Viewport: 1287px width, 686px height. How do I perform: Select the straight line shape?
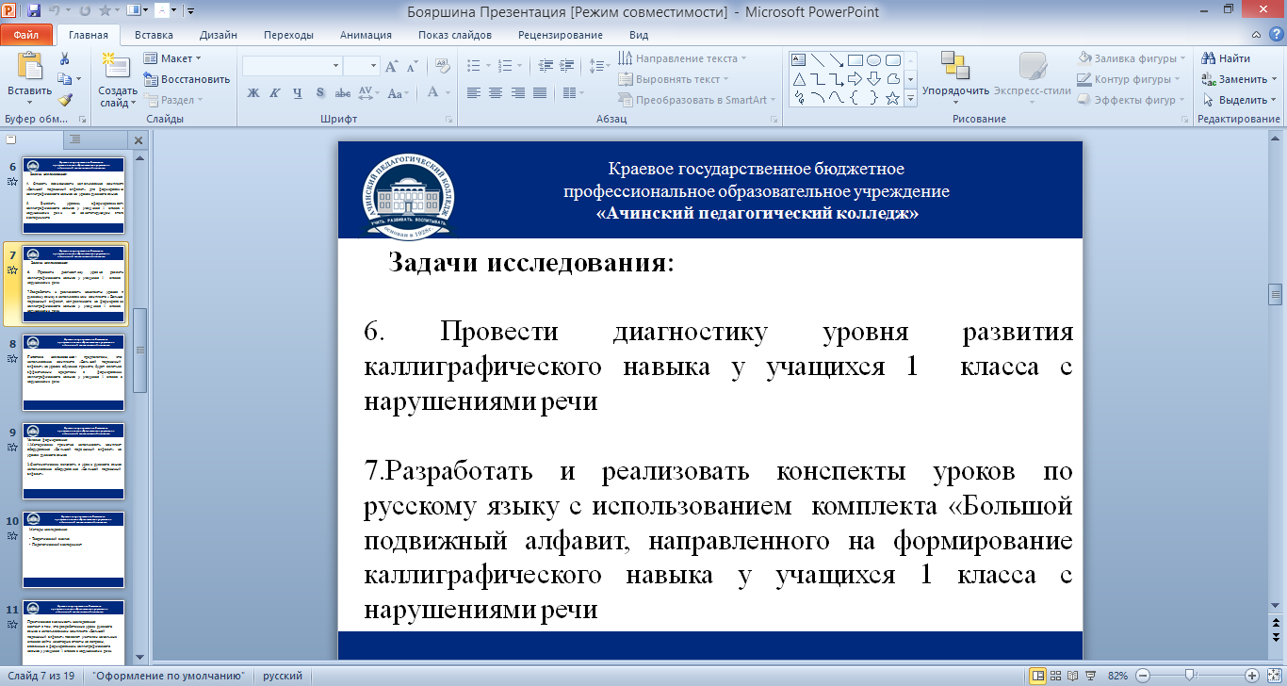click(818, 59)
